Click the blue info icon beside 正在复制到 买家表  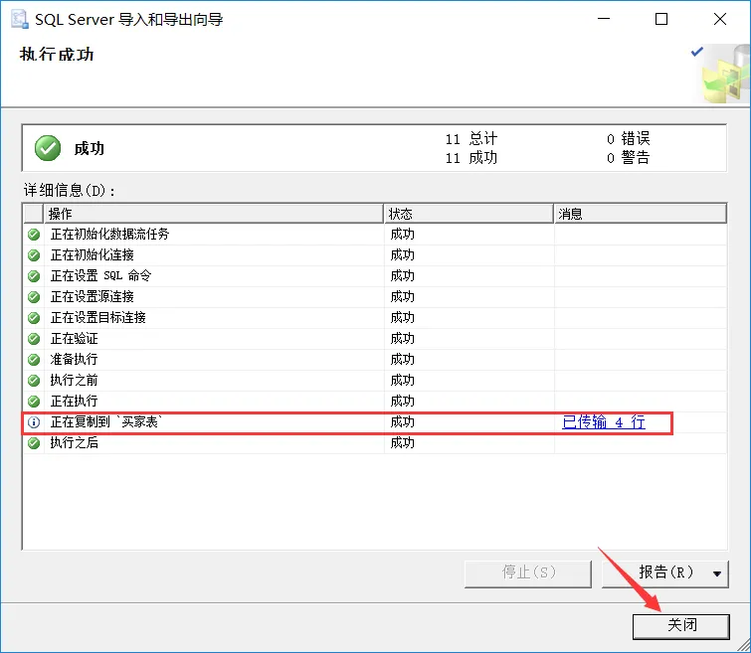click(x=34, y=421)
